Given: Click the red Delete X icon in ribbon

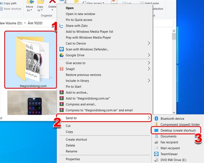Looking at the screenshot, I should tap(52, 1).
